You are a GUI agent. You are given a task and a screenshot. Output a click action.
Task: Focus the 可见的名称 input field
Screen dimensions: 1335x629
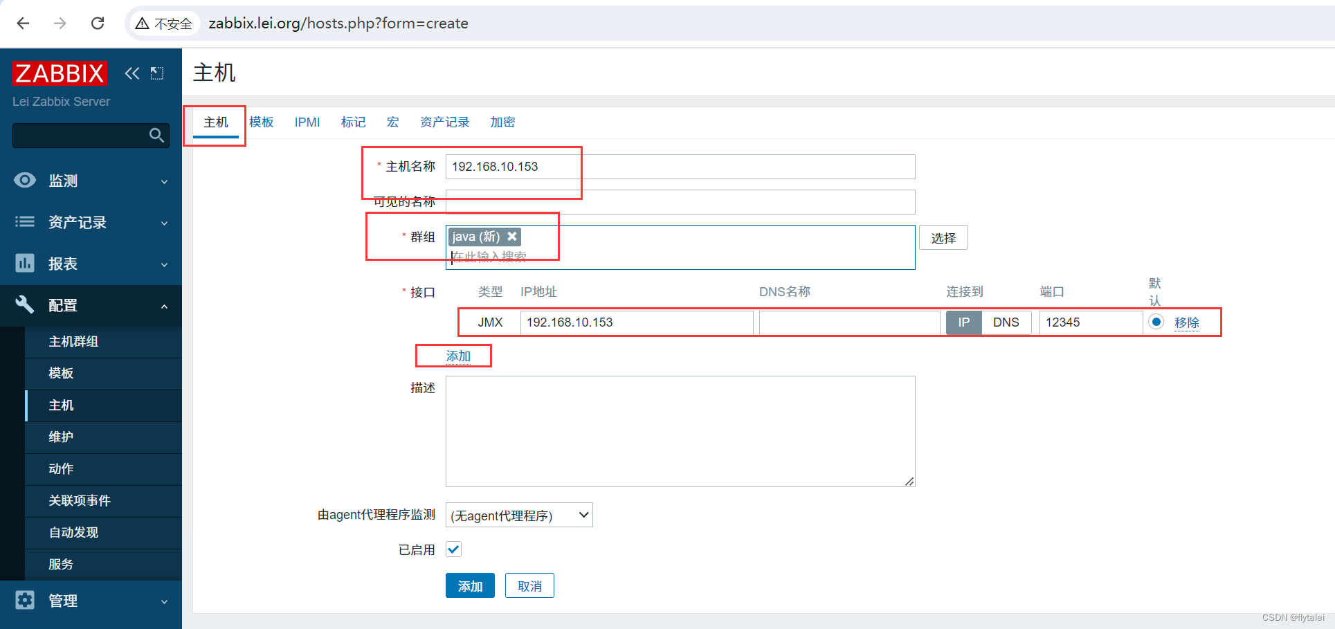(x=680, y=202)
